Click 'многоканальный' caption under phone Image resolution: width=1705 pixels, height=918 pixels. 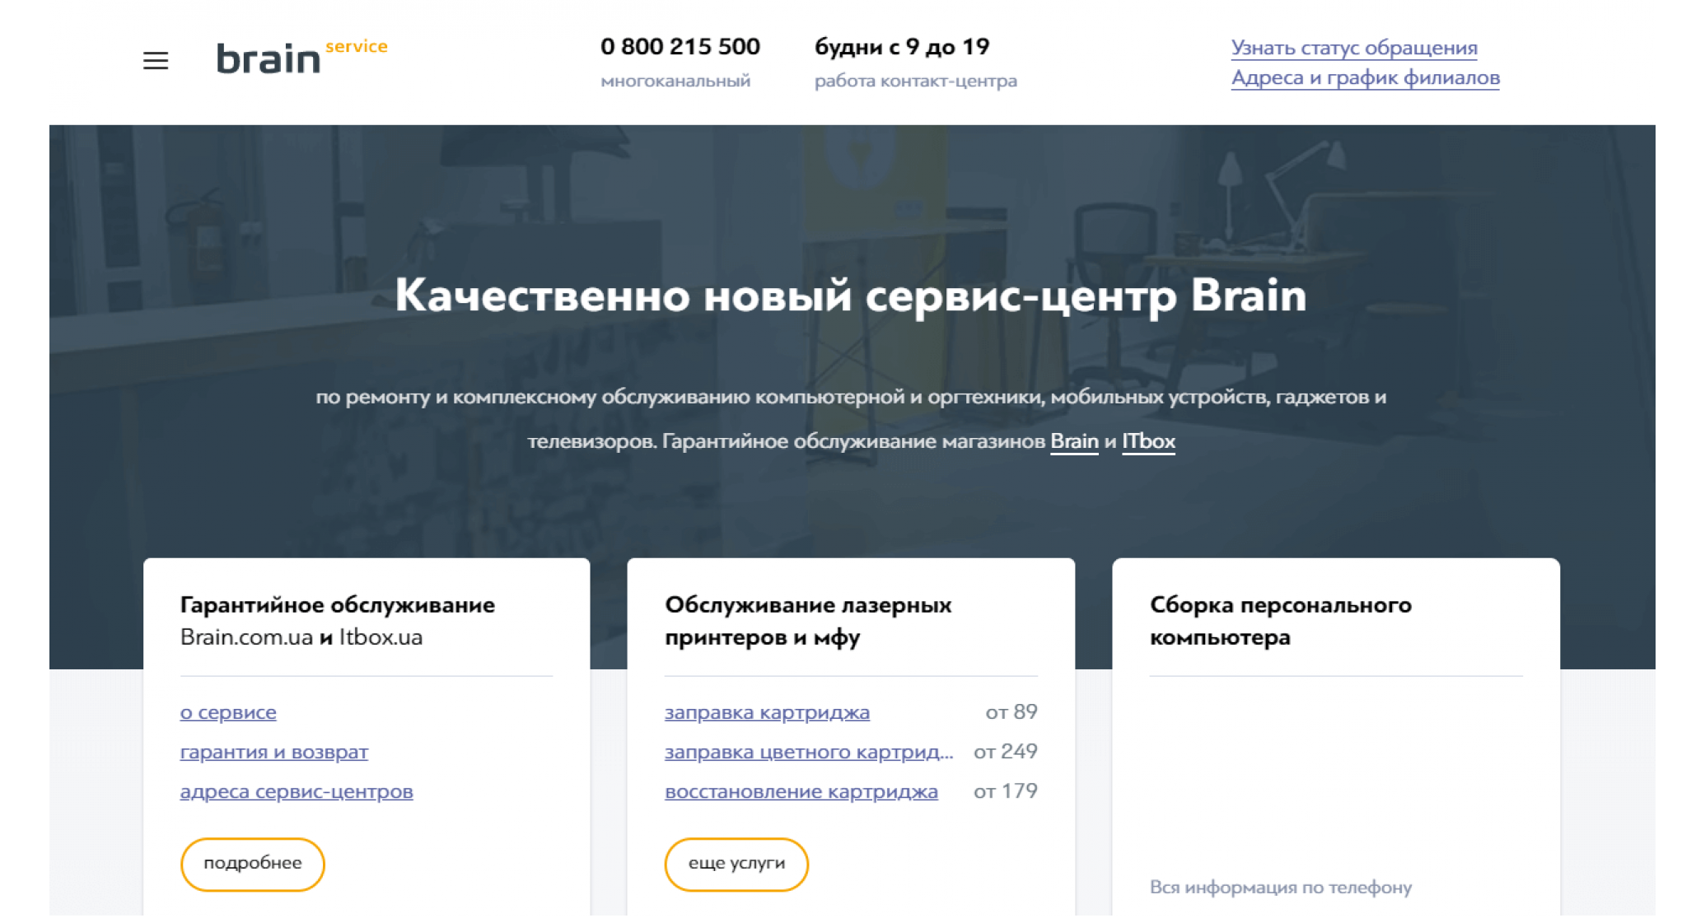coord(675,81)
